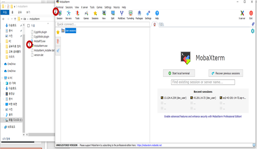Viewport: 257px width, 149px height.
Task: Select the User sessions tree item
Action: 71,31
